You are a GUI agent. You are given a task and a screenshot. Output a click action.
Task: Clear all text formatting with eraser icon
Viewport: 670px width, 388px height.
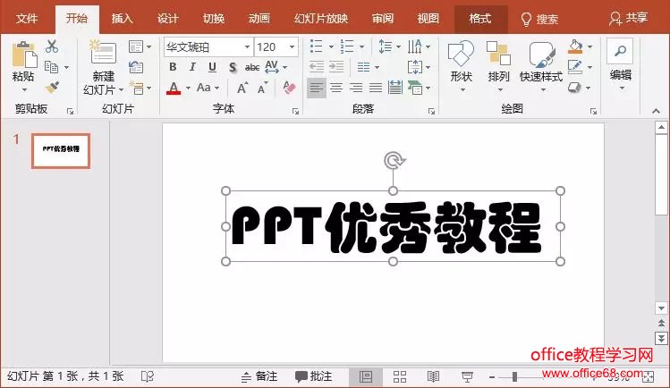(289, 88)
